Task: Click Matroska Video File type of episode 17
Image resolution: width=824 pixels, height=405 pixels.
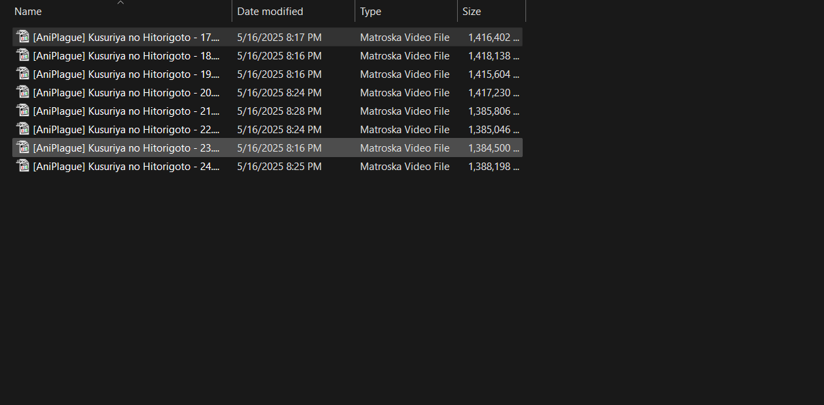Action: [404, 38]
